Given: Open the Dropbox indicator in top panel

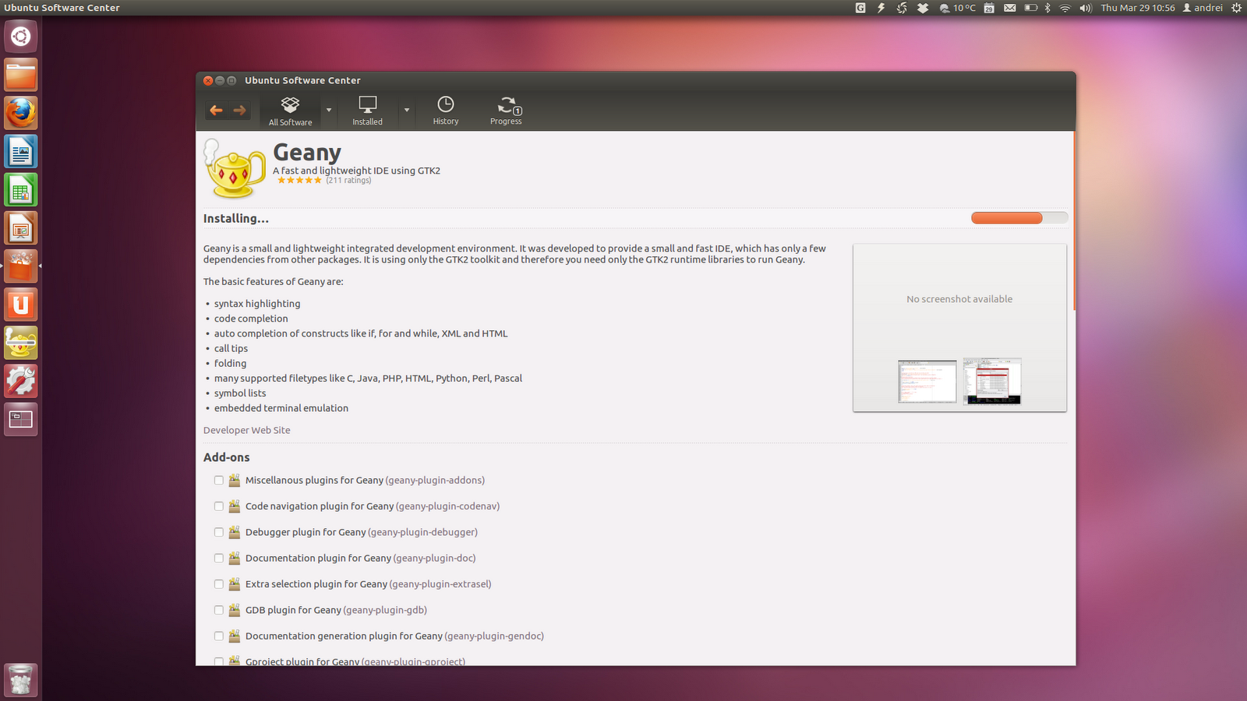Looking at the screenshot, I should click(x=923, y=8).
